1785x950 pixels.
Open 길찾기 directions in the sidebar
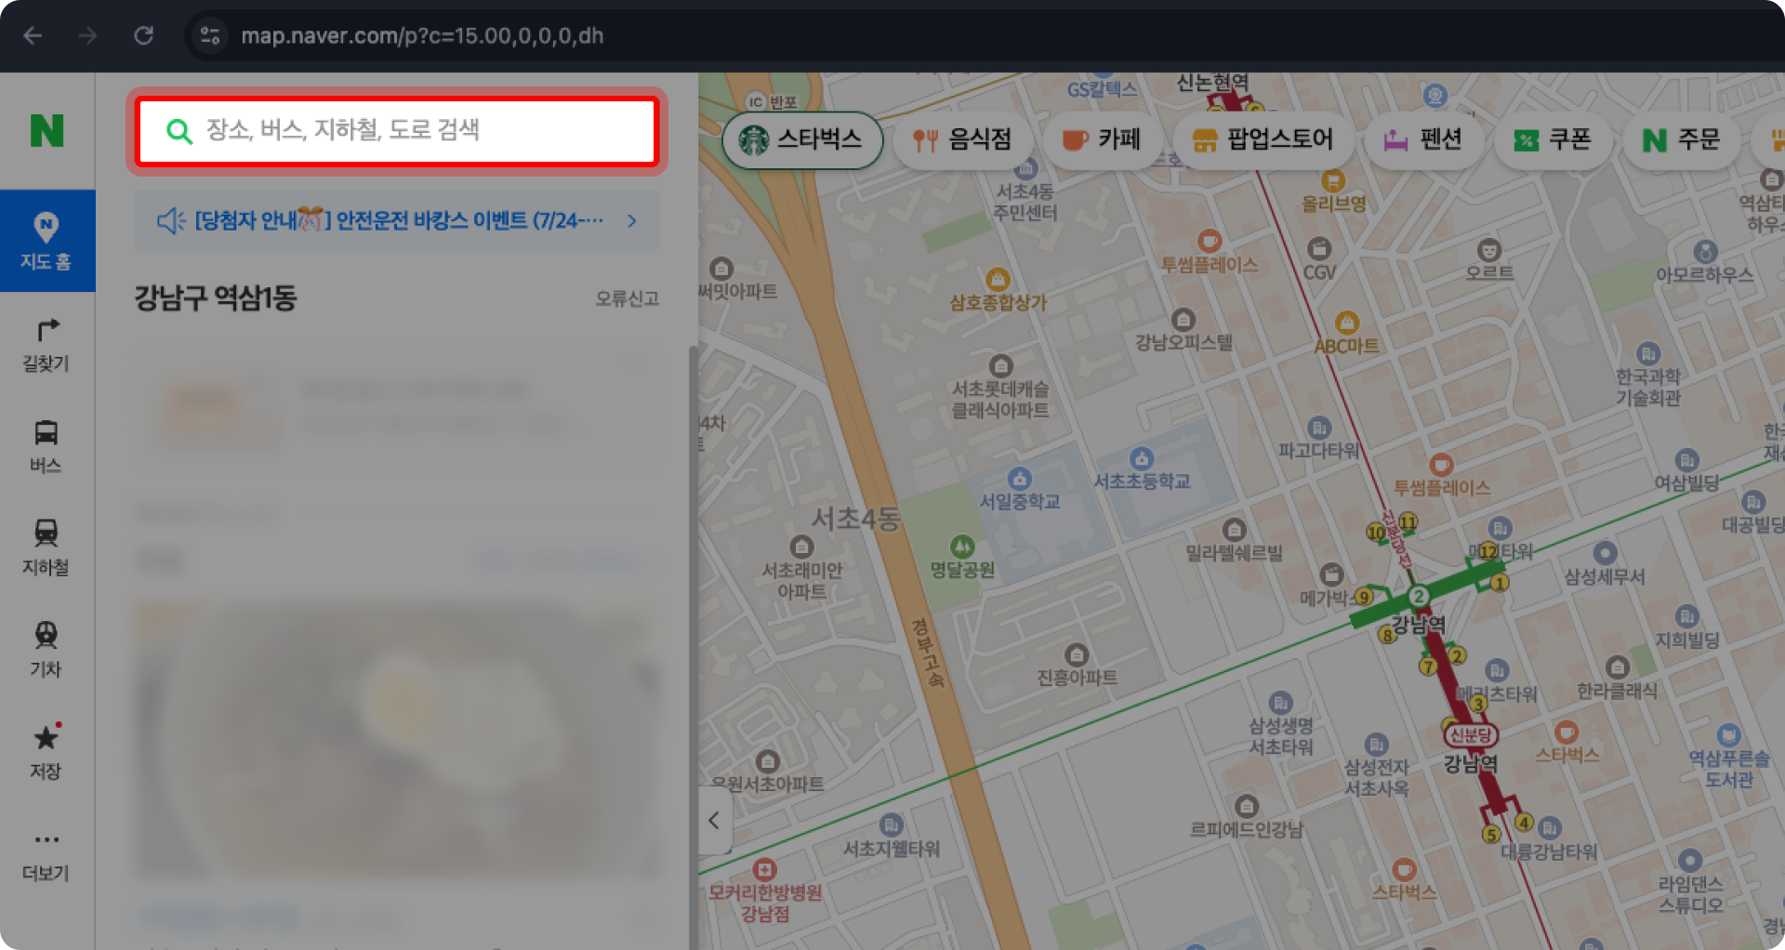pos(46,344)
